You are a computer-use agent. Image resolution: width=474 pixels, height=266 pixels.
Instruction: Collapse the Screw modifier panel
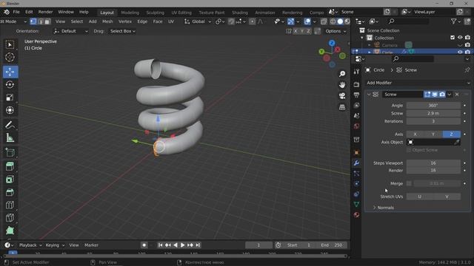[369, 95]
